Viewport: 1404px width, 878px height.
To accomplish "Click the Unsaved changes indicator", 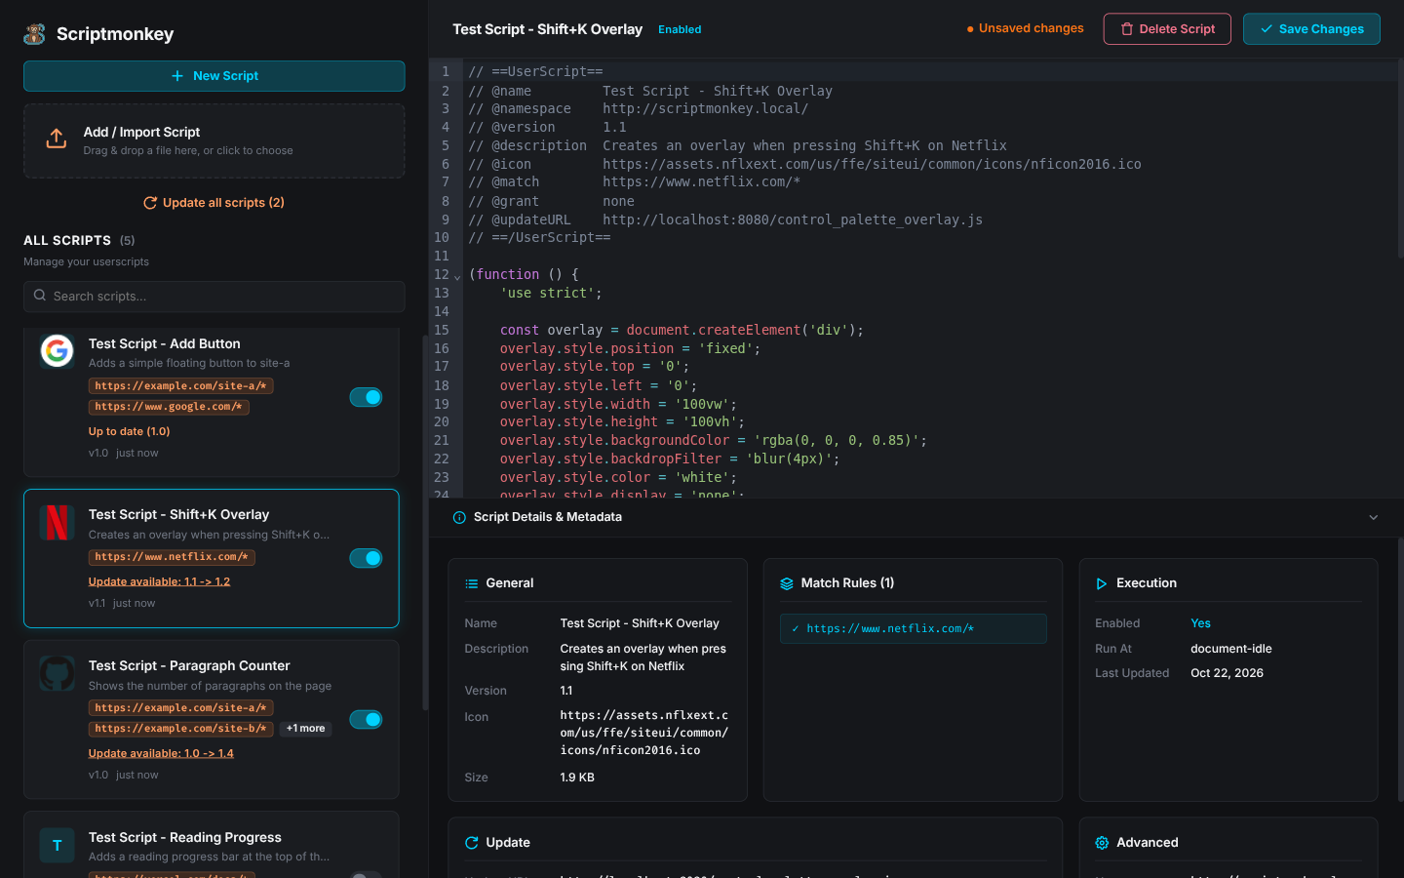I will click(1025, 28).
